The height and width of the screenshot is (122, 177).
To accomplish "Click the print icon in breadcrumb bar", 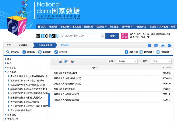I will pyautogui.click(x=163, y=45).
